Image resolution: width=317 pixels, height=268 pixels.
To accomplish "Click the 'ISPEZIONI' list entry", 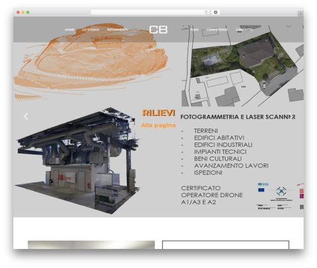I will point(208,172).
